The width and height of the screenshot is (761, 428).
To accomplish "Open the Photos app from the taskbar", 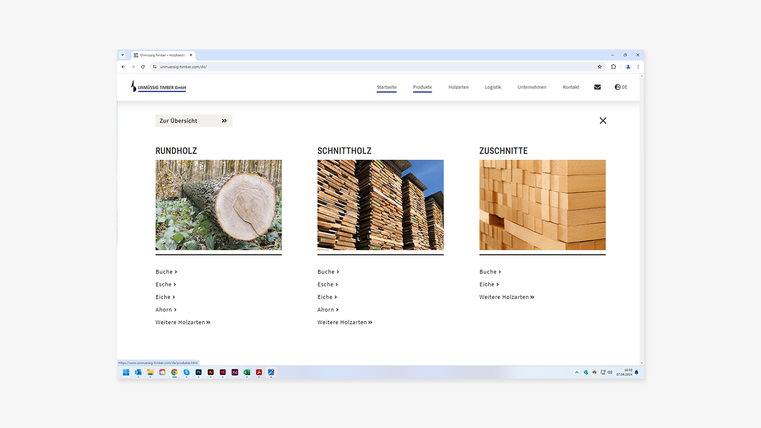I will coord(271,372).
